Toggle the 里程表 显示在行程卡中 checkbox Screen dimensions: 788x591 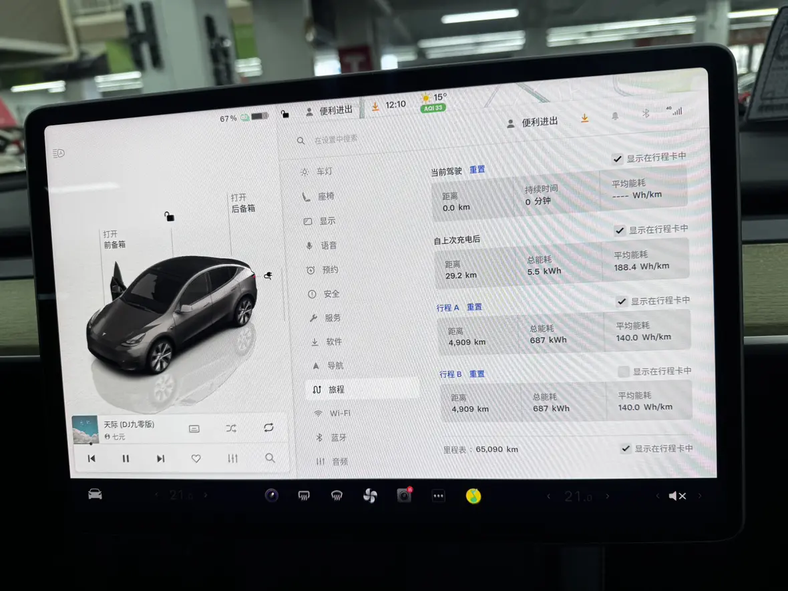coord(625,448)
